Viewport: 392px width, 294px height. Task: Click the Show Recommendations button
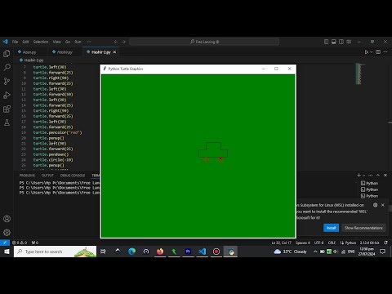[x=363, y=228]
